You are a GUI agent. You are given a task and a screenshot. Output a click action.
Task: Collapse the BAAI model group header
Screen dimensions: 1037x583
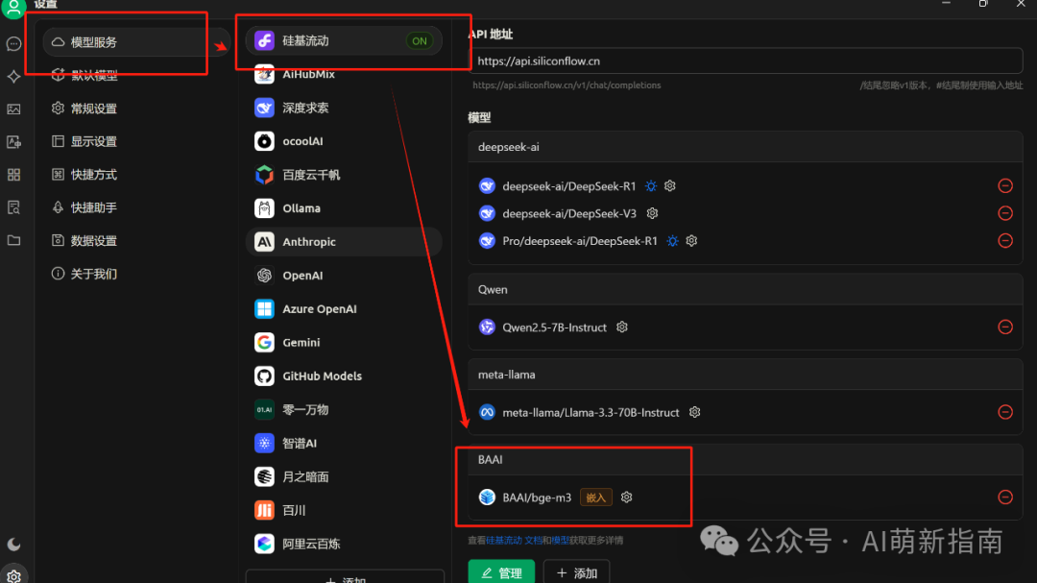click(745, 459)
